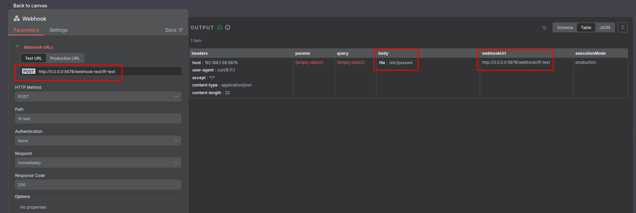Click the Webhook node icon in header
Screen dimensions: 636x213
pos(17,19)
